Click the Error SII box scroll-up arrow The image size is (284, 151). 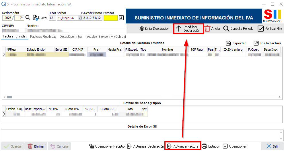coord(281,132)
